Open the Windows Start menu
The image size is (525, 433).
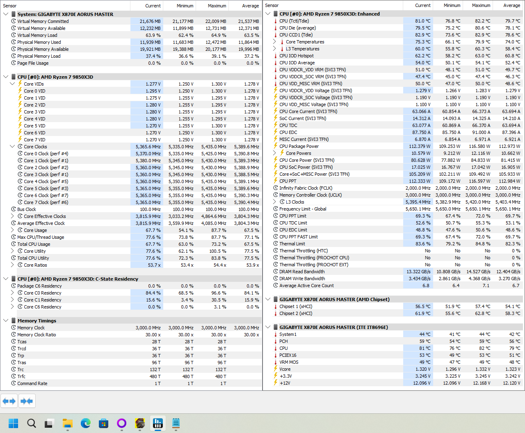click(x=14, y=423)
